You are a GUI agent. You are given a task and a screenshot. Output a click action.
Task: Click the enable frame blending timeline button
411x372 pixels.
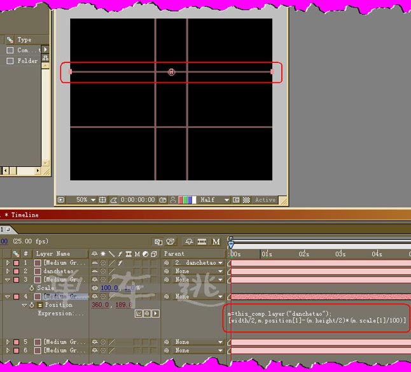click(202, 241)
